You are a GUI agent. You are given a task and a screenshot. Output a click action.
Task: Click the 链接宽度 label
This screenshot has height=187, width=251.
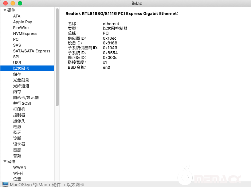[x=77, y=62]
